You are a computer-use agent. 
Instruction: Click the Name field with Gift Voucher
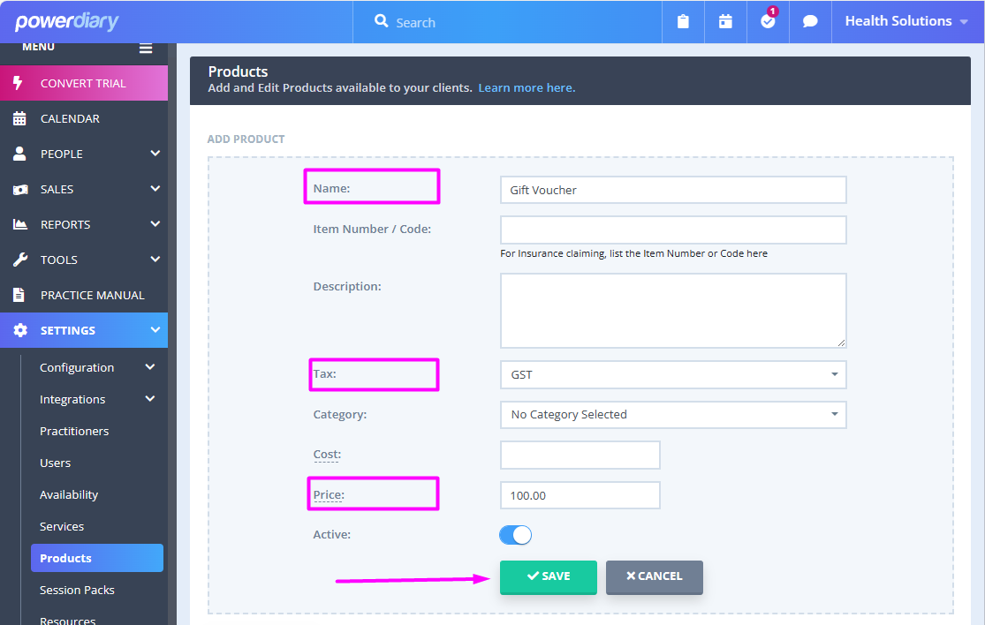pos(673,190)
